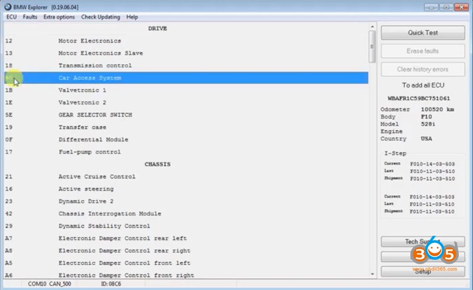Click the Body value F10
Screen dimensions: 473x290
[426, 117]
